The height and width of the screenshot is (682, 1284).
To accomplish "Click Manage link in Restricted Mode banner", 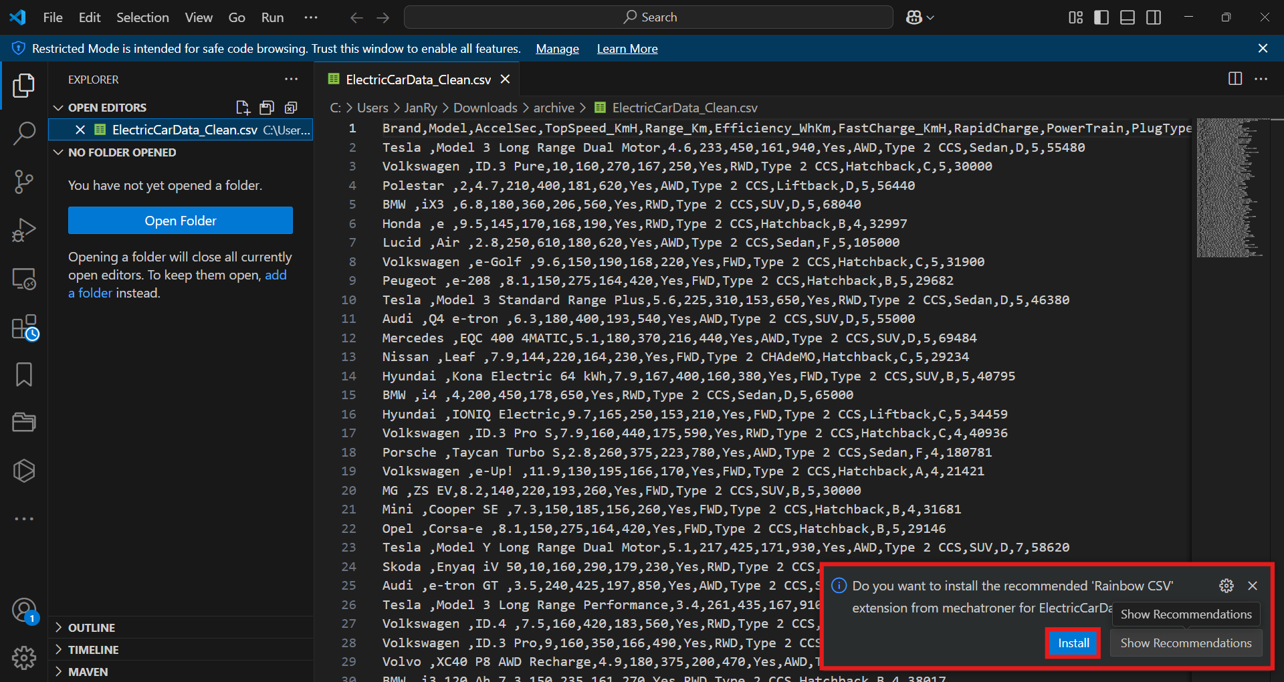I will tap(557, 49).
